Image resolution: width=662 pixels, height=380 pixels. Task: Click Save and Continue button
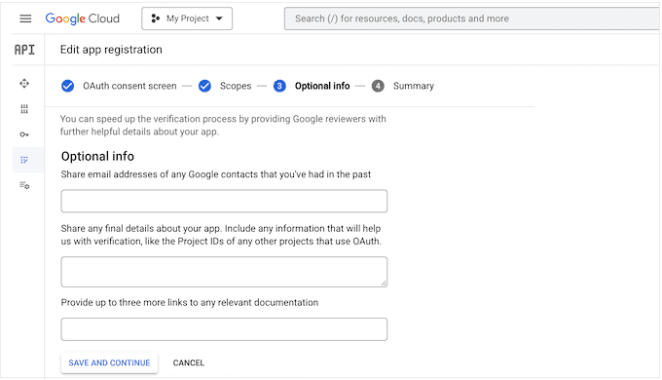click(109, 362)
